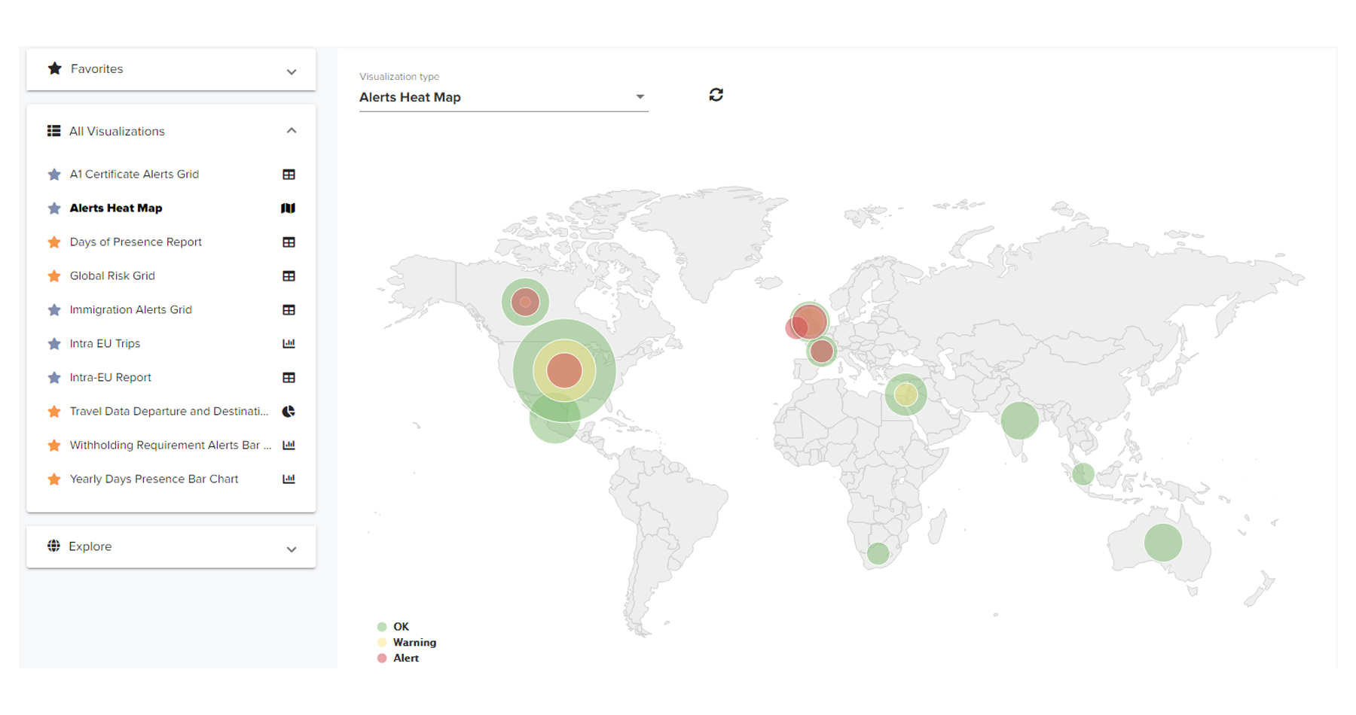Click the alert bubble over France
The height and width of the screenshot is (715, 1356).
point(821,351)
